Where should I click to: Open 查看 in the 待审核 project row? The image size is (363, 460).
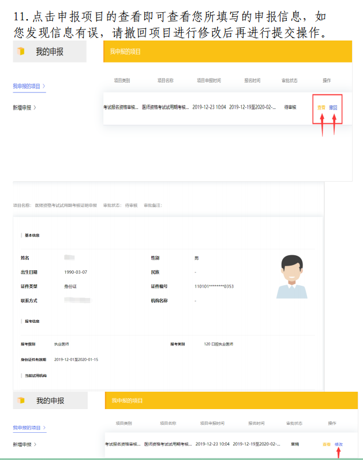[321, 108]
